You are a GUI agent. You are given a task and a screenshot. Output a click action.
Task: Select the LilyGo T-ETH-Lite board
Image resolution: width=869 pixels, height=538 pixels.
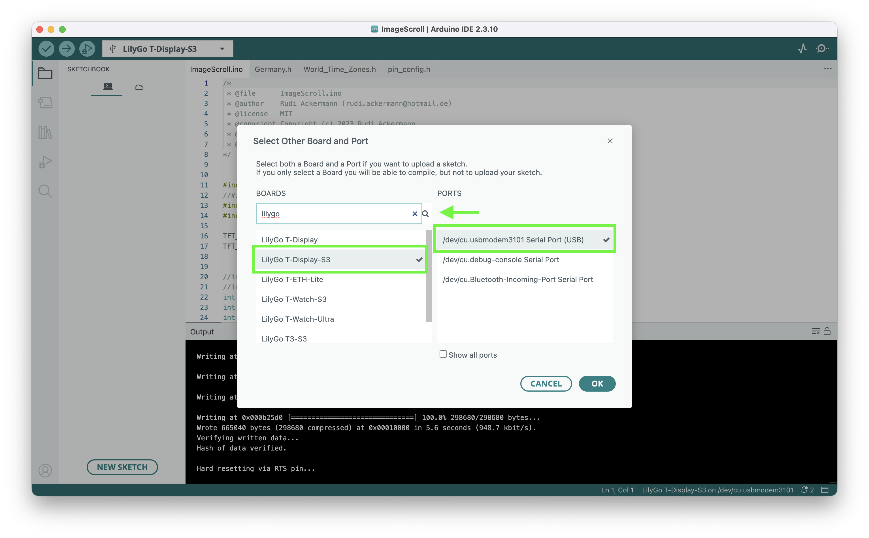tap(340, 279)
